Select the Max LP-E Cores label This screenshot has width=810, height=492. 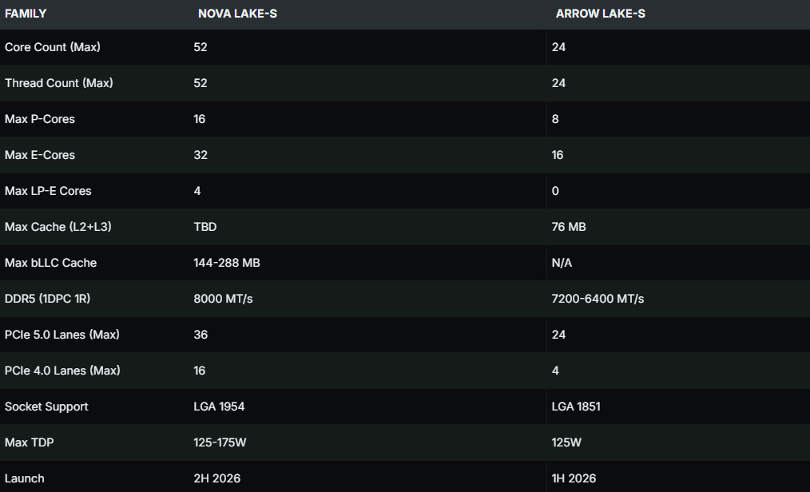click(x=48, y=191)
